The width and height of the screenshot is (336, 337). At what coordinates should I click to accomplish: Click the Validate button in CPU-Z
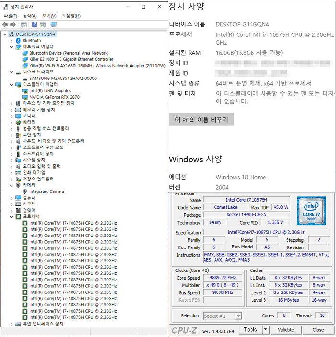click(286, 330)
